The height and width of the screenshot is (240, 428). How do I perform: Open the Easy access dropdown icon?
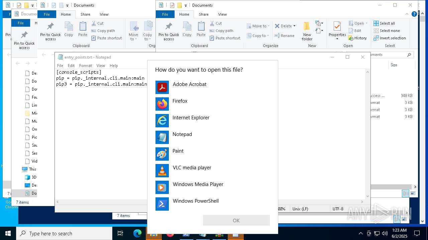click(319, 31)
